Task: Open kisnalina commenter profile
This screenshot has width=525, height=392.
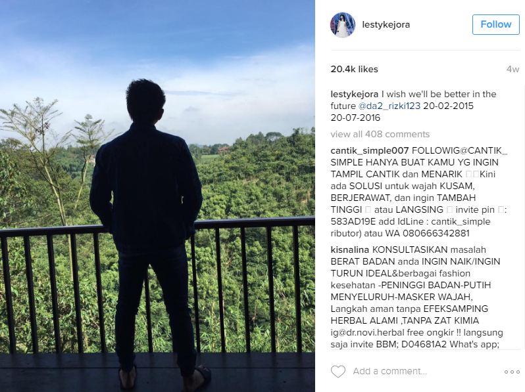Action: pos(349,250)
